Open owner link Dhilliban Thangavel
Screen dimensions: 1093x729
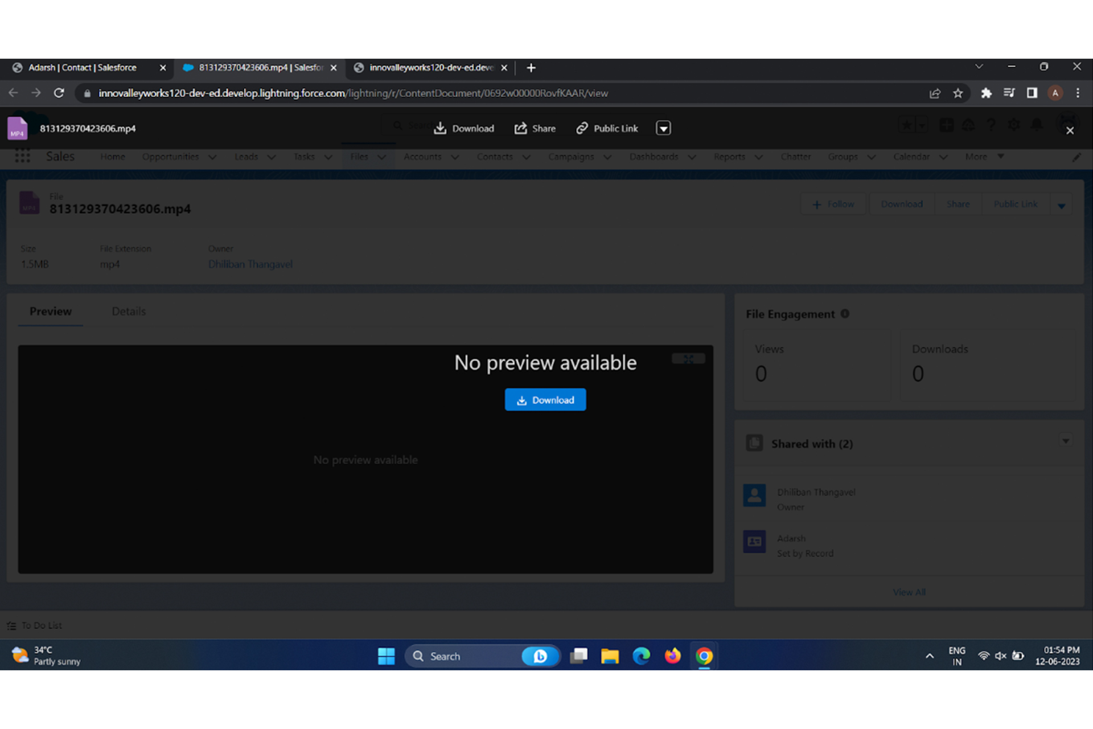250,264
